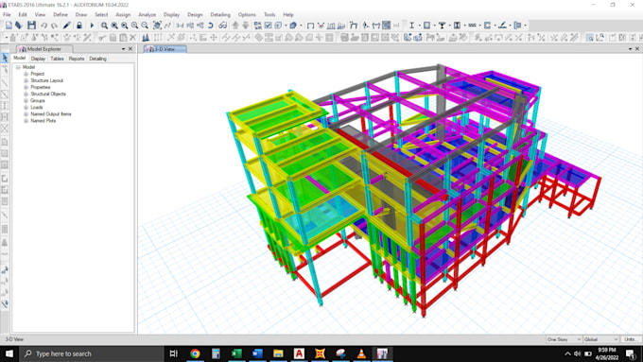Open the Tools menu

tap(269, 15)
